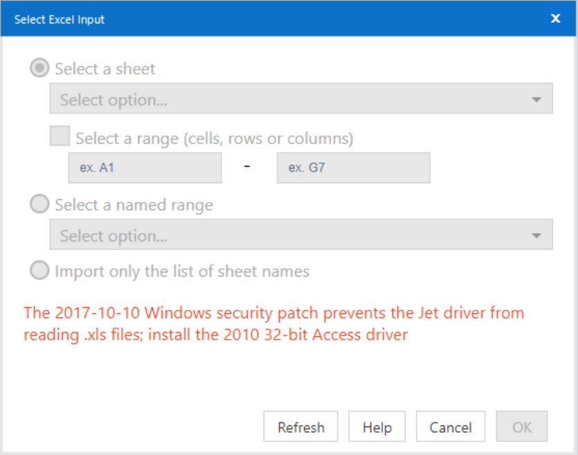Enable the "Select a range" checkbox
This screenshot has height=455, width=578.
point(60,138)
